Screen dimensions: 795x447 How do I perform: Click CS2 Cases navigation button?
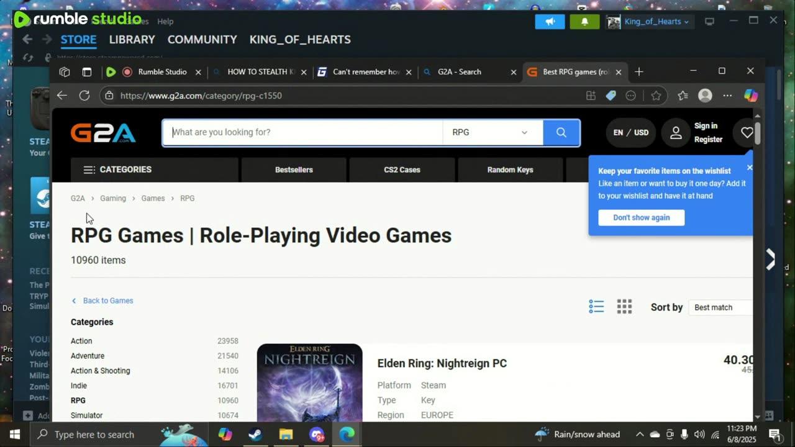pos(402,169)
